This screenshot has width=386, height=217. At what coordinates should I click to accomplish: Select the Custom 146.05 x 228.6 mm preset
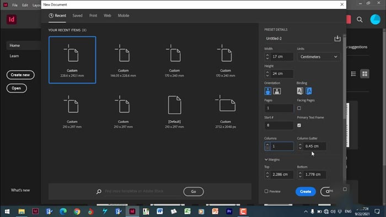(x=123, y=60)
